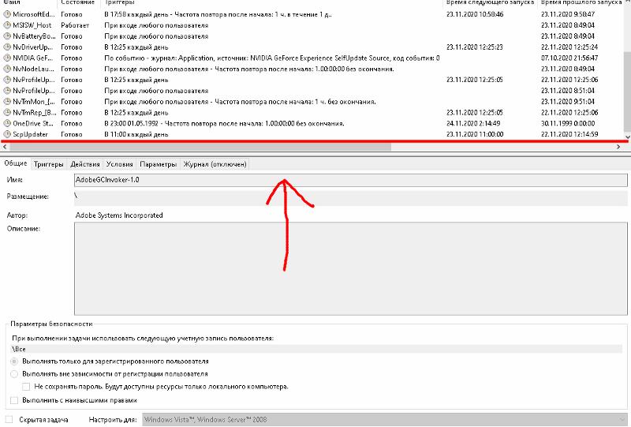The height and width of the screenshot is (427, 631).
Task: Click inside the Описание text box
Action: coord(350,268)
